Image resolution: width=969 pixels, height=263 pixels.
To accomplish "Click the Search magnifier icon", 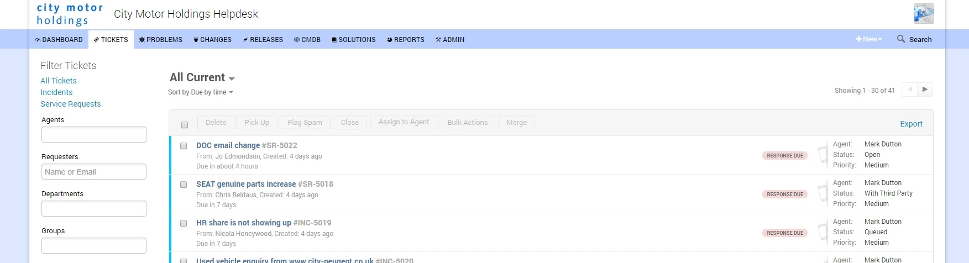I will click(901, 39).
